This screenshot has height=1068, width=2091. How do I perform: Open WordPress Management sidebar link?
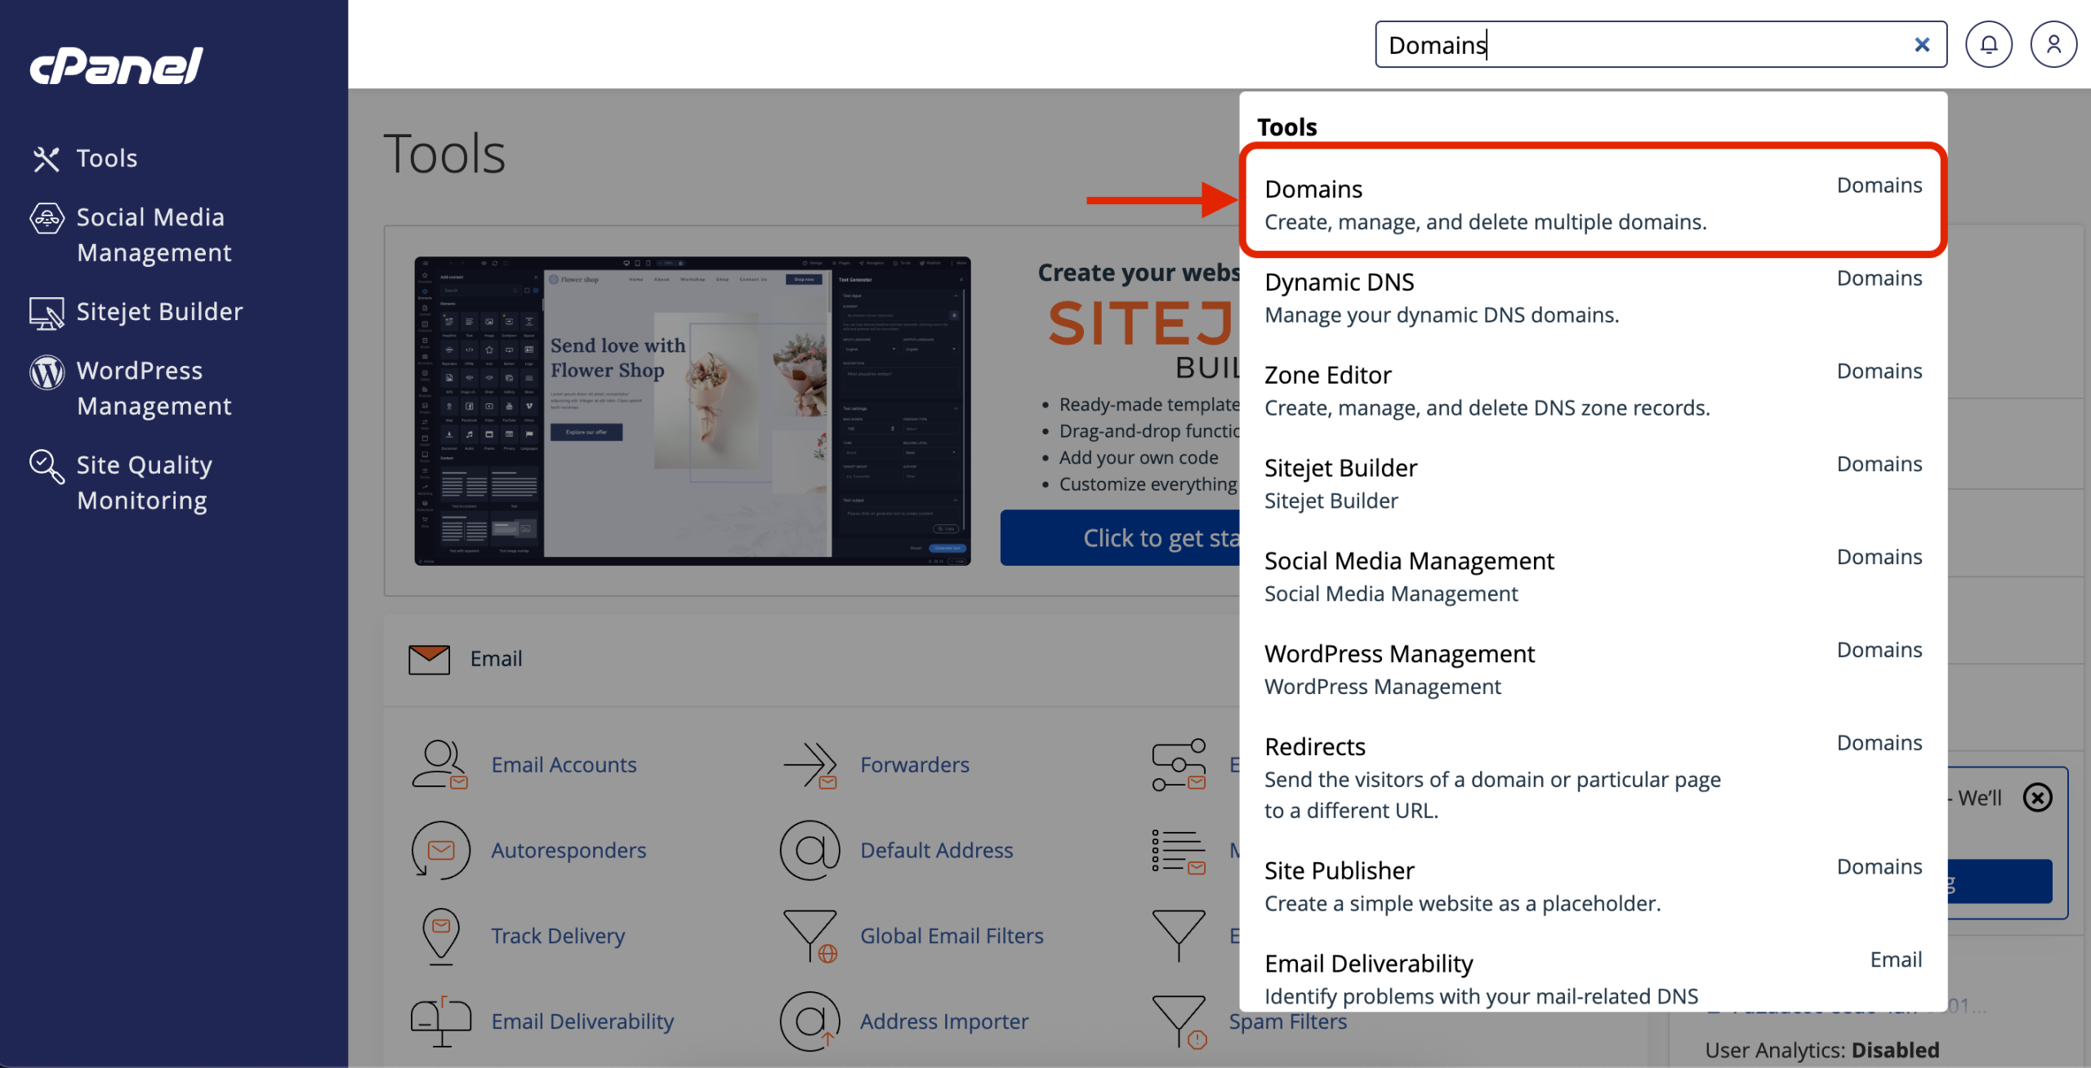click(x=154, y=389)
